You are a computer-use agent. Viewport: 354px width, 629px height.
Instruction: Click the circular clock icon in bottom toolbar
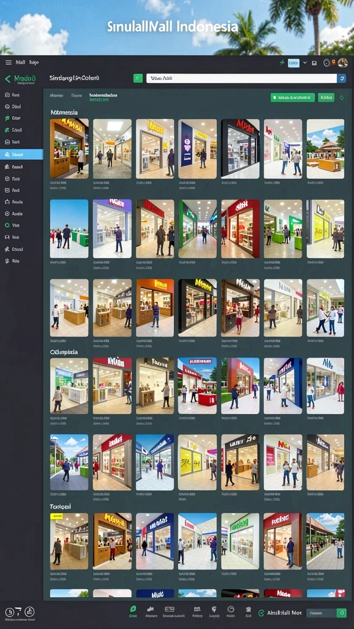click(x=231, y=609)
